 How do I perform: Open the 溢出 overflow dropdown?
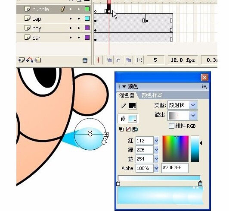click(x=183, y=116)
